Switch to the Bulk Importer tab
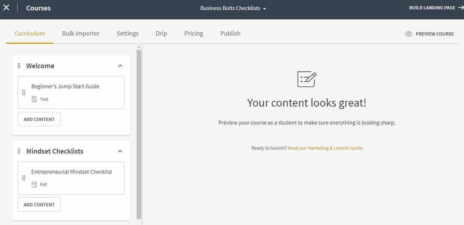Image resolution: width=464 pixels, height=225 pixels. [81, 33]
